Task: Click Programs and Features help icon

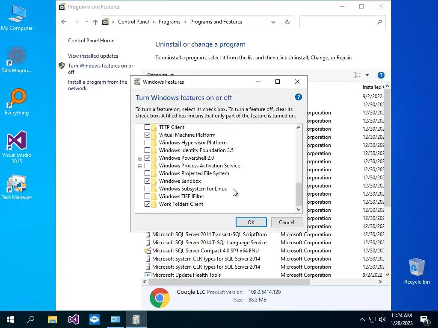Action: (x=381, y=75)
